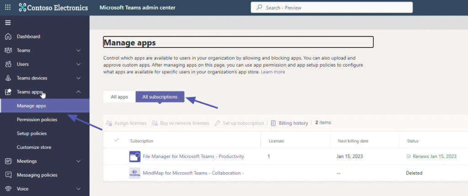Click the Search - Preview field
Viewport: 468px width, 196px height.
click(x=332, y=7)
